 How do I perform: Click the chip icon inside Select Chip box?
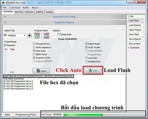point(5,35)
